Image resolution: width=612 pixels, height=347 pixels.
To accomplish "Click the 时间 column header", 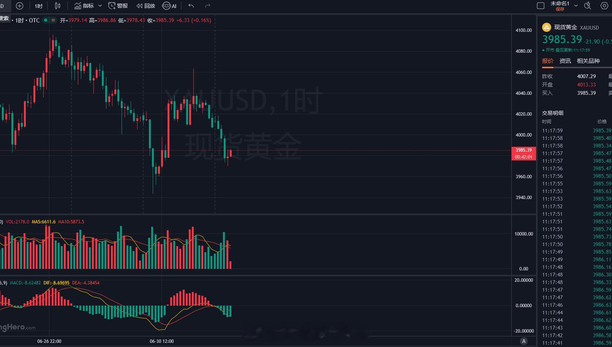I will 547,122.
